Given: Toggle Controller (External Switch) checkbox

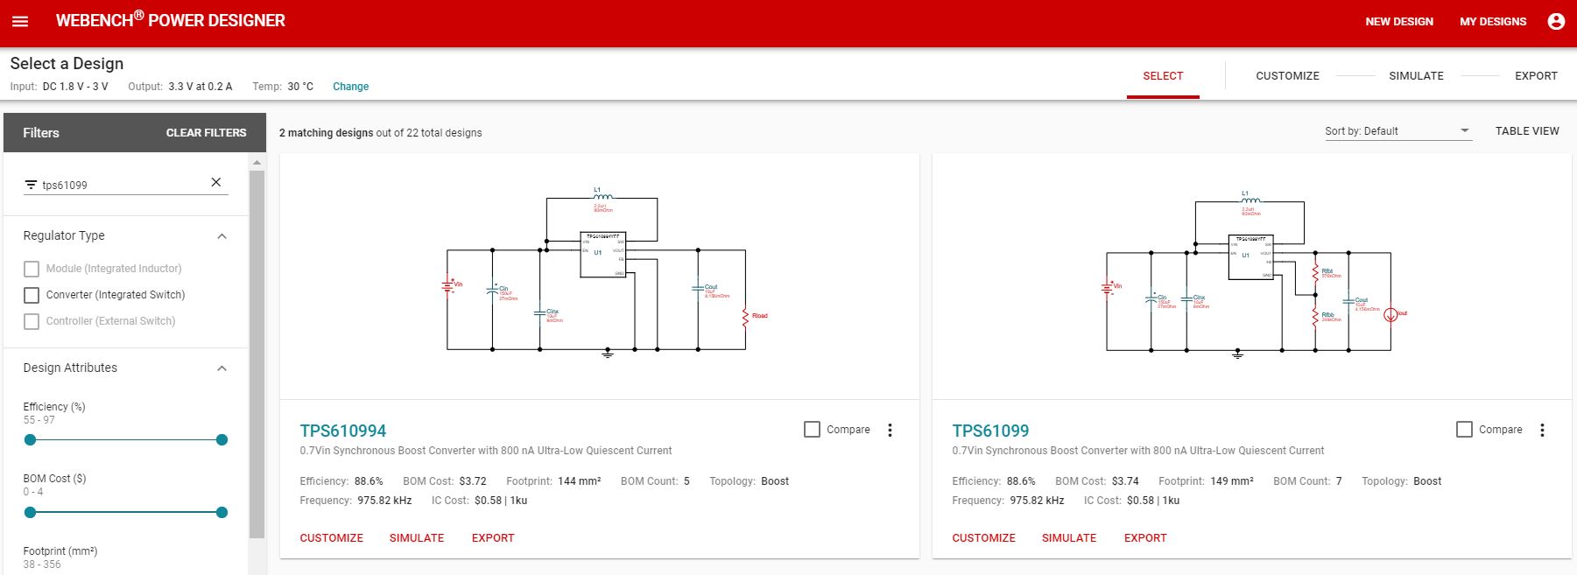Looking at the screenshot, I should 32,321.
